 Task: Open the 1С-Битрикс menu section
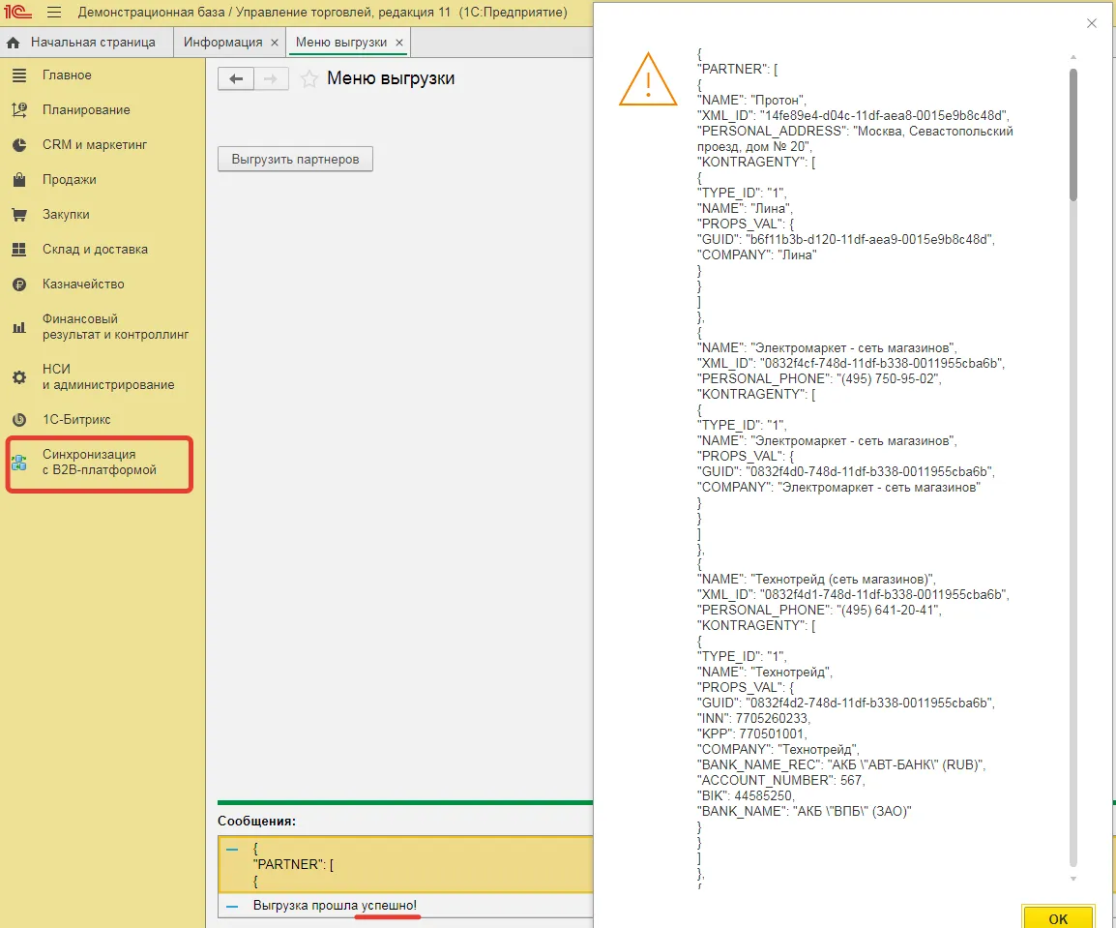tap(76, 420)
